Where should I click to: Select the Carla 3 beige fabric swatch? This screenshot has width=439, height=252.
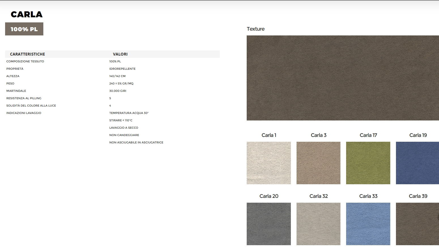(x=318, y=163)
